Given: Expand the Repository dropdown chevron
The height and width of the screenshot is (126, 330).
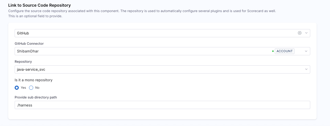Looking at the screenshot, I should click(x=306, y=69).
